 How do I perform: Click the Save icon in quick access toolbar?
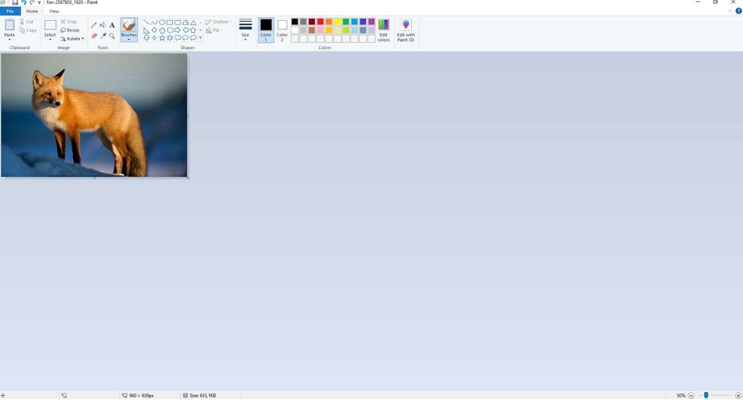(14, 3)
